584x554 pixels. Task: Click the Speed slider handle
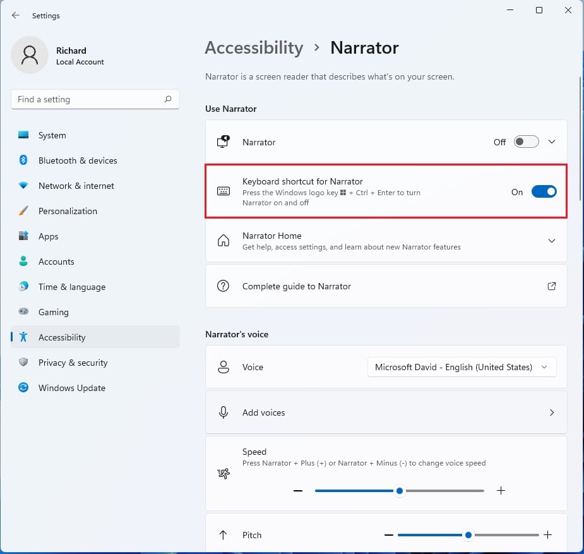399,491
